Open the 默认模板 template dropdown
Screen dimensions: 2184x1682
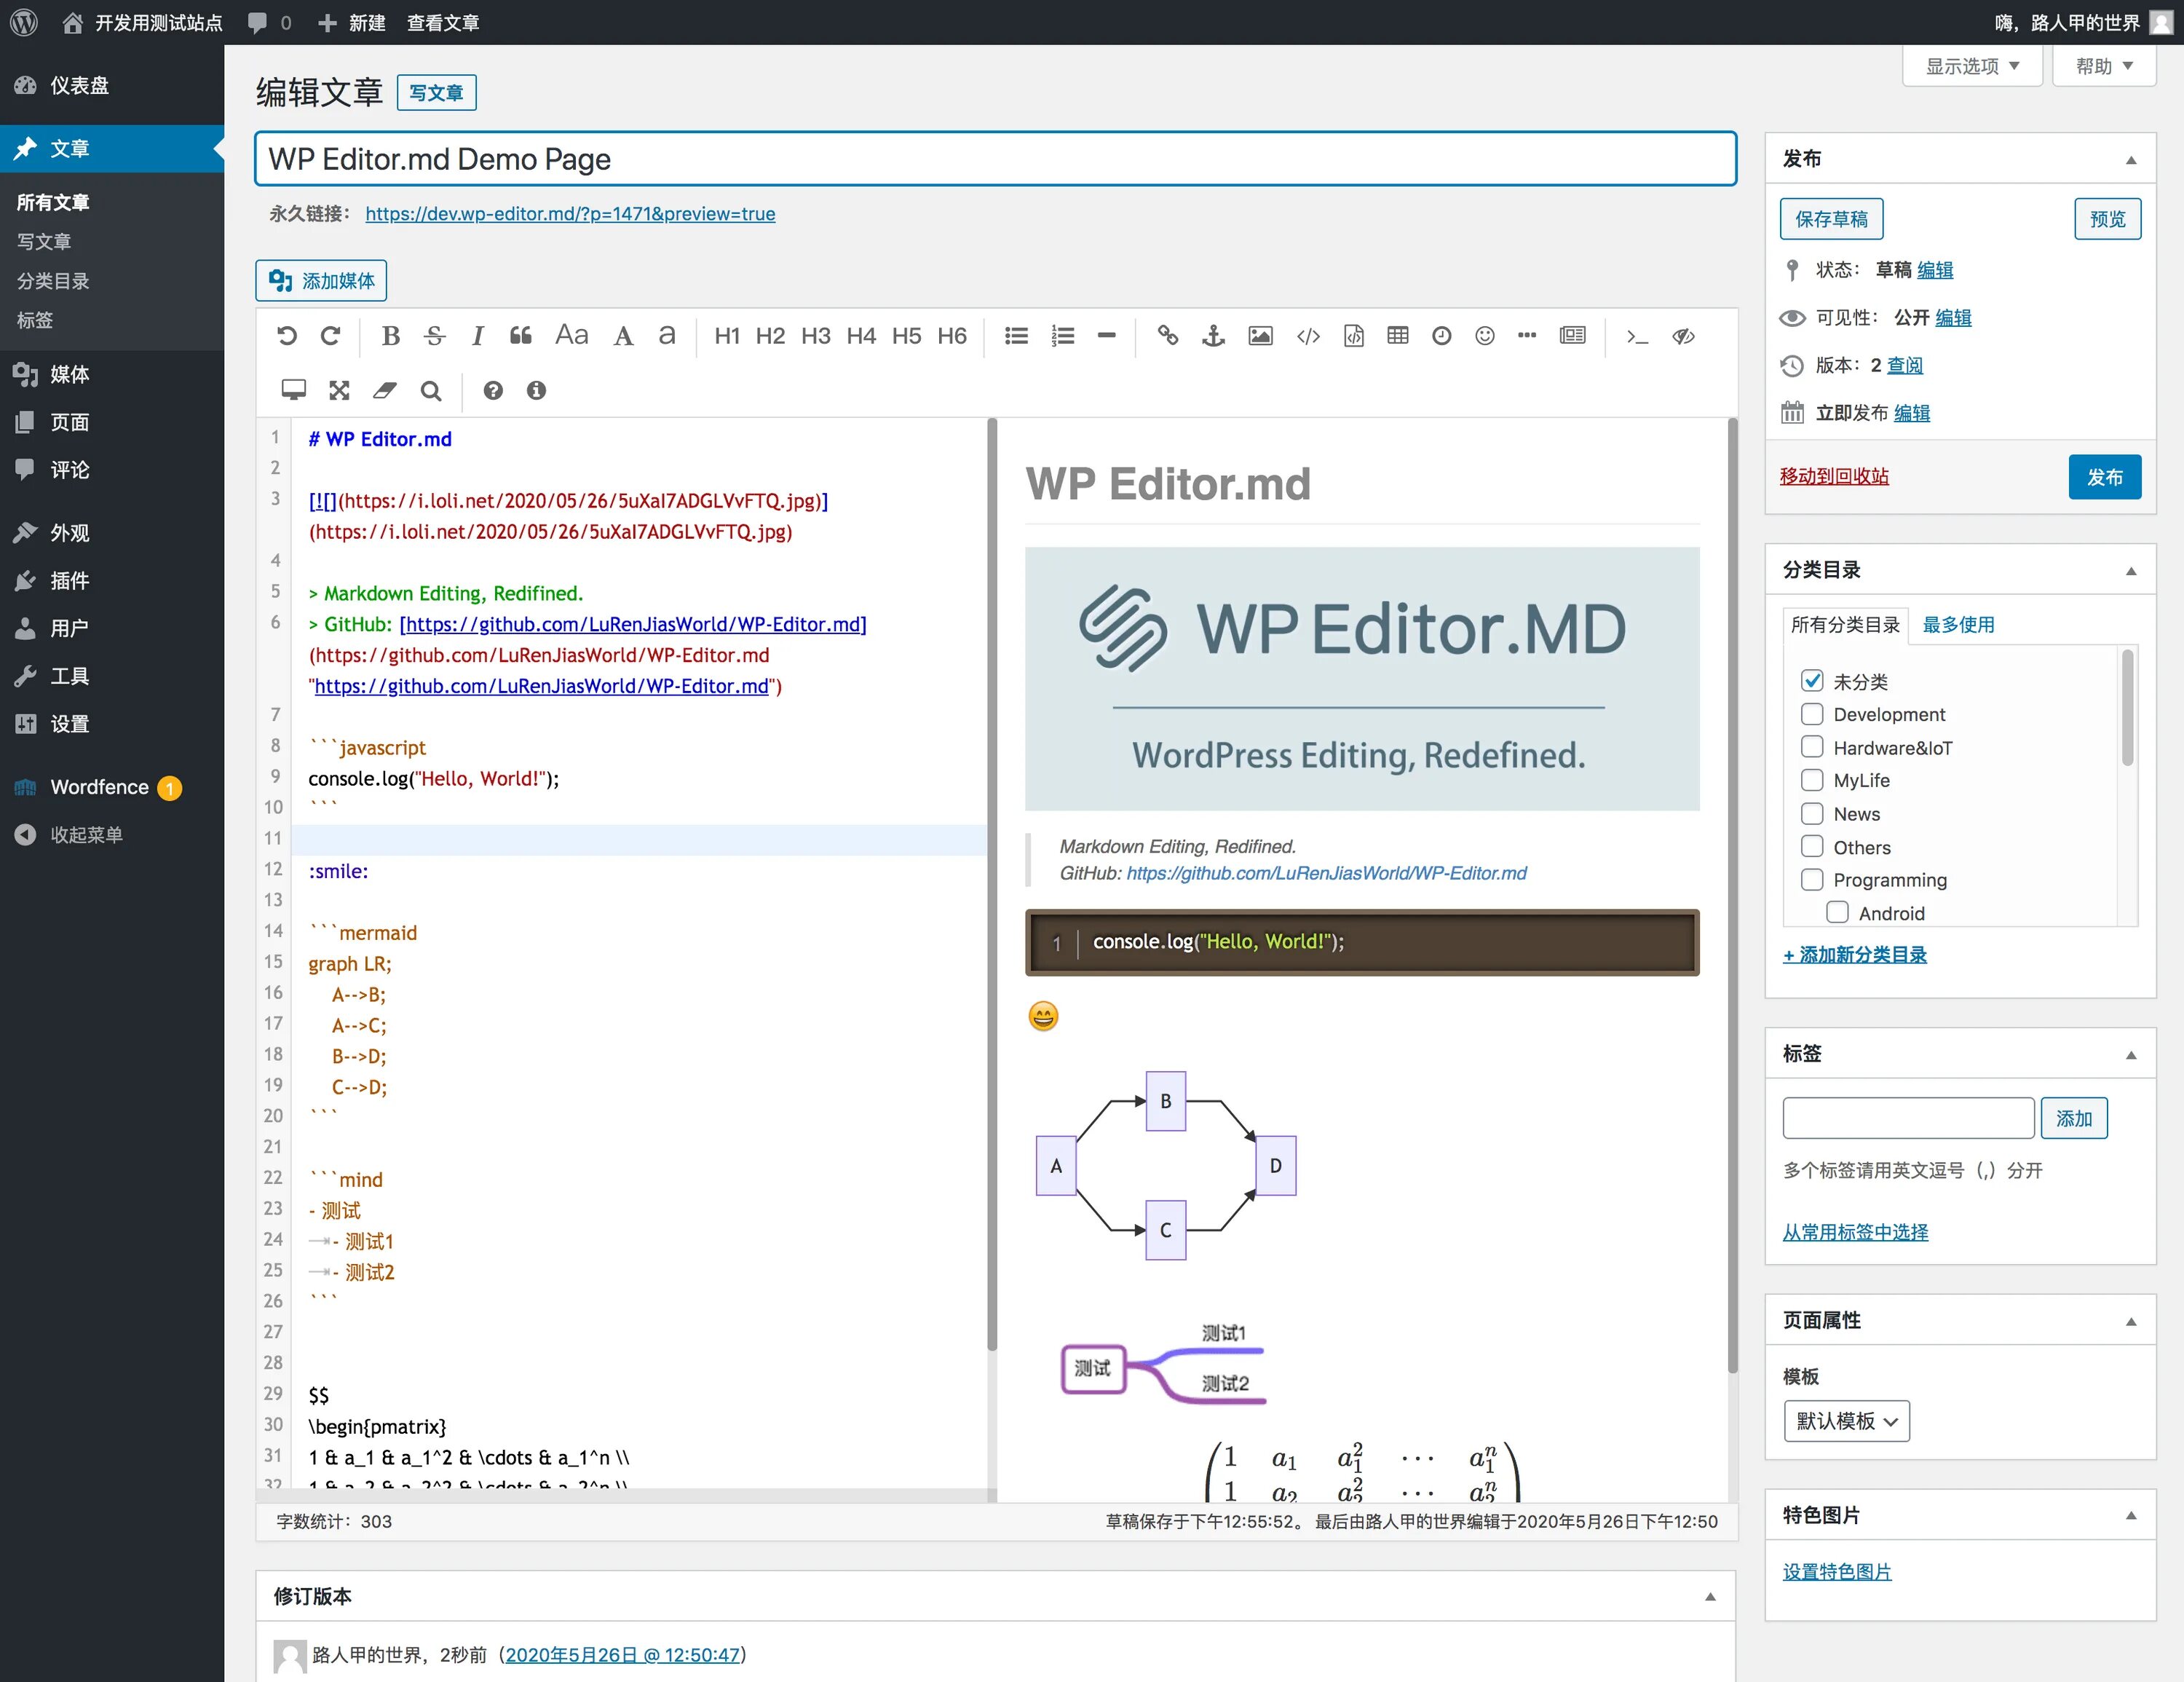pos(1846,1421)
